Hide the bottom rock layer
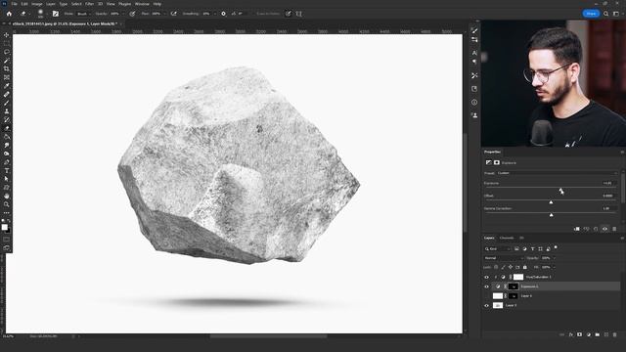Viewport: 626px width, 352px height. [486, 306]
